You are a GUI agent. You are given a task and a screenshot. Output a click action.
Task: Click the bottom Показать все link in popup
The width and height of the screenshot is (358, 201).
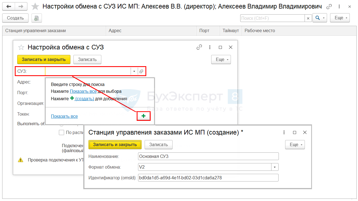(64, 116)
